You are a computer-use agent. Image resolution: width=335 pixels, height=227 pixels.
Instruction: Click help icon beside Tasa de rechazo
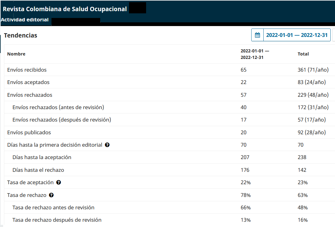click(x=51, y=195)
